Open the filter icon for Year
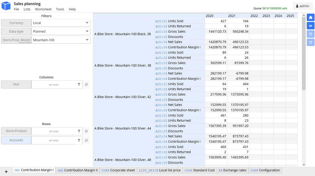 point(79,84)
